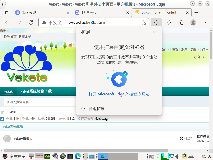Click the veket breadcrumb link

tap(13, 112)
